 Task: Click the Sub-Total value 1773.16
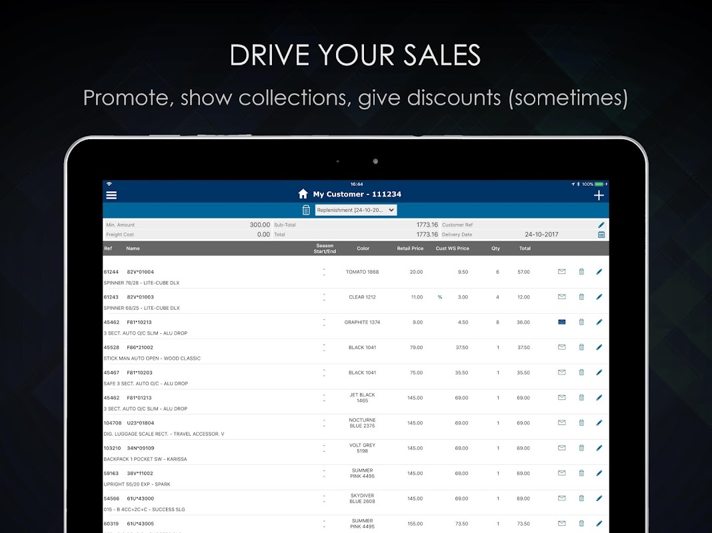[427, 225]
